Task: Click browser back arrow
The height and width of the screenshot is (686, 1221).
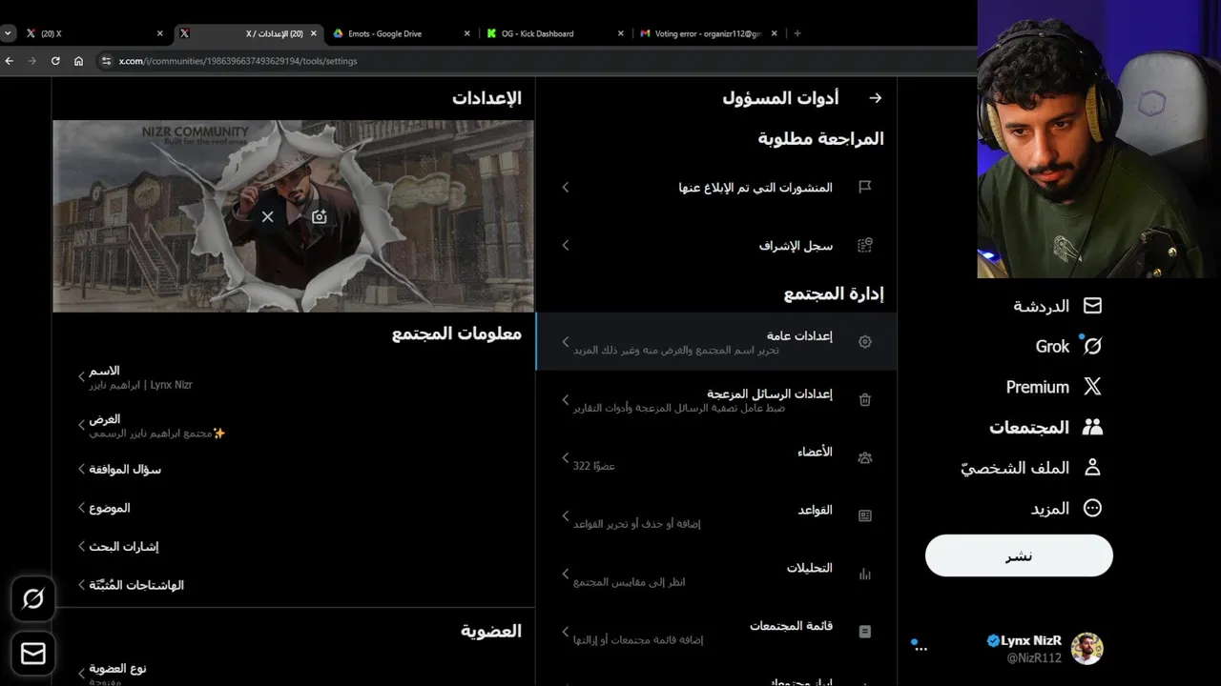Action: [x=10, y=61]
